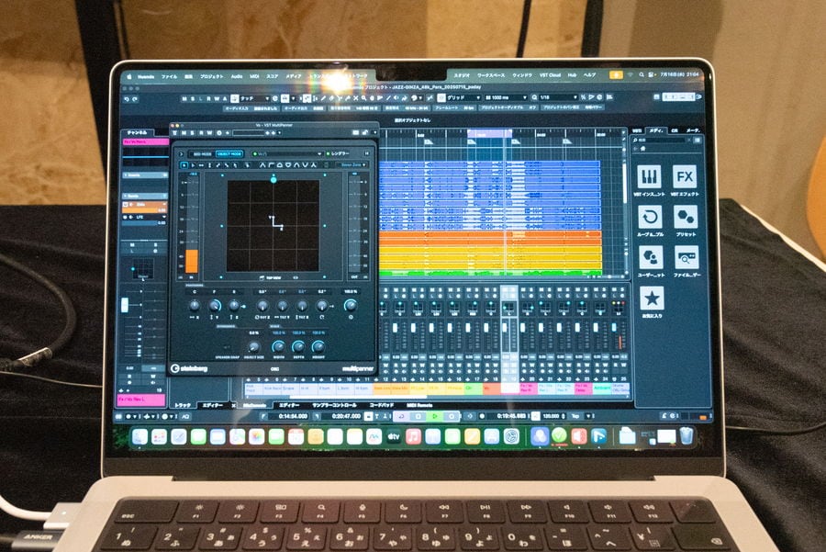Open the Favorites star tile
826x552 pixels.
651,299
